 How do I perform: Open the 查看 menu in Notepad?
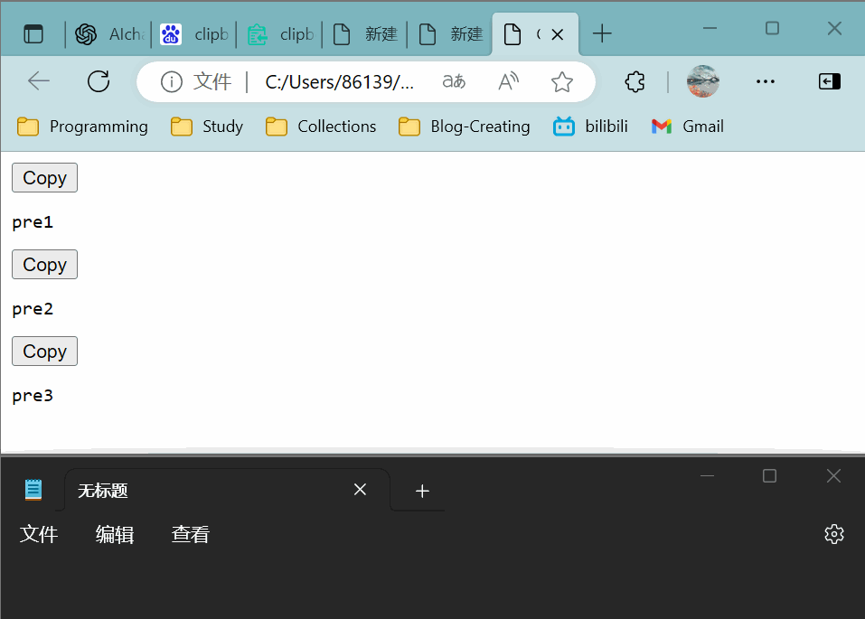[x=190, y=534]
